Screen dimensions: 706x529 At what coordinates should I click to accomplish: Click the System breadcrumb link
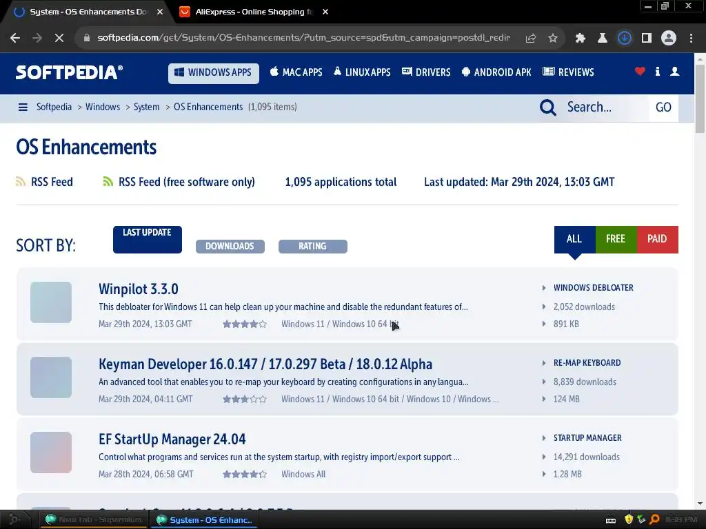(x=146, y=107)
